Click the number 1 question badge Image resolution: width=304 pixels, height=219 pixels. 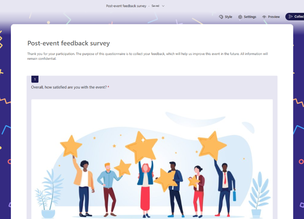(x=35, y=79)
